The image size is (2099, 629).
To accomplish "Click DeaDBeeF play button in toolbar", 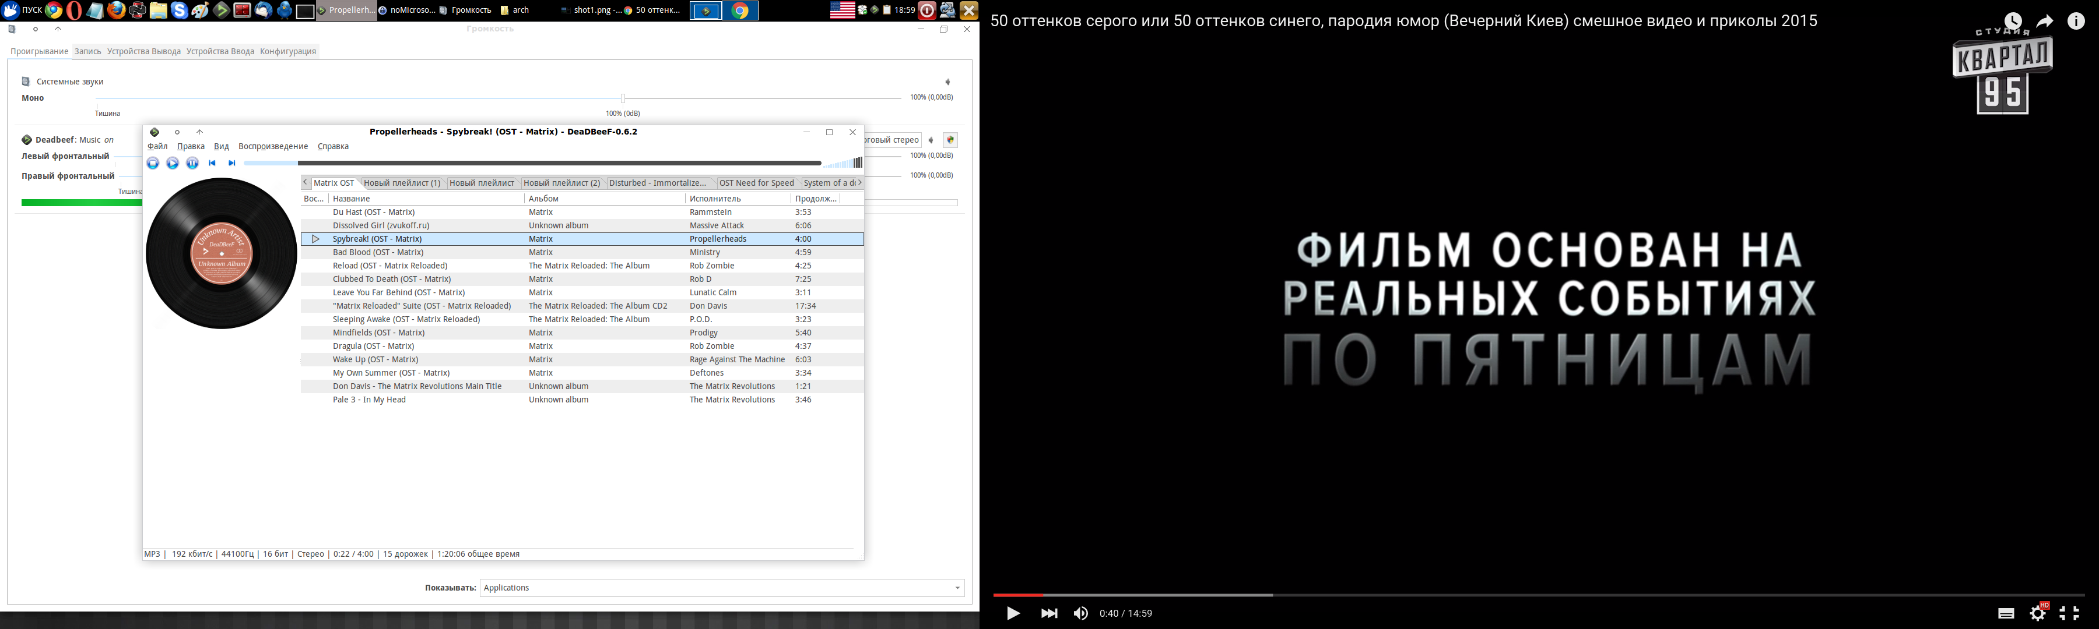I will [172, 164].
